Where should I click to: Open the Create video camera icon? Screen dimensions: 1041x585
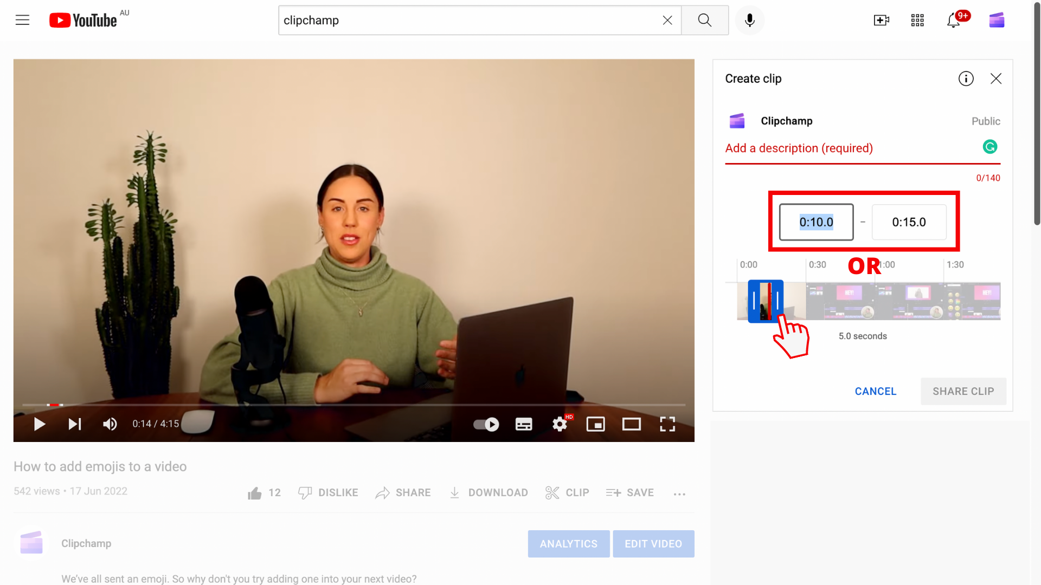[x=882, y=21]
